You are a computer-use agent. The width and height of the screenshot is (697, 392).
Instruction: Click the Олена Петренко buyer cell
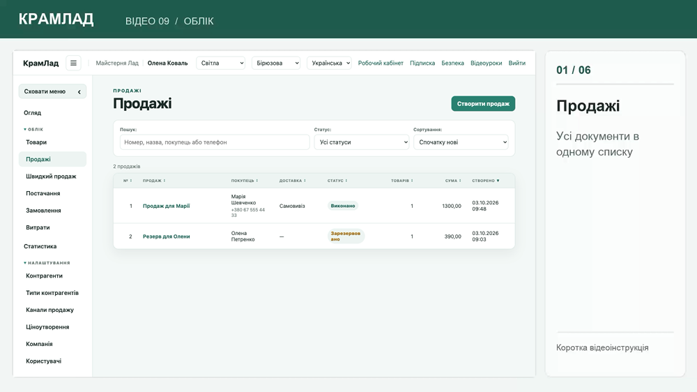[243, 236]
